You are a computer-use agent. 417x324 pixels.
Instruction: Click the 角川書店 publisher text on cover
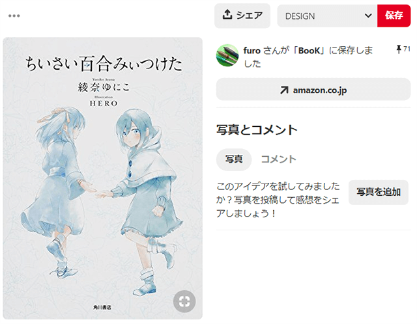pyautogui.click(x=102, y=307)
